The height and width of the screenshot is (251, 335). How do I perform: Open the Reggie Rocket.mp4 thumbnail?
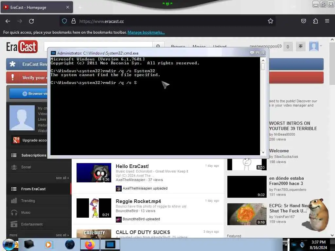coord(94,208)
